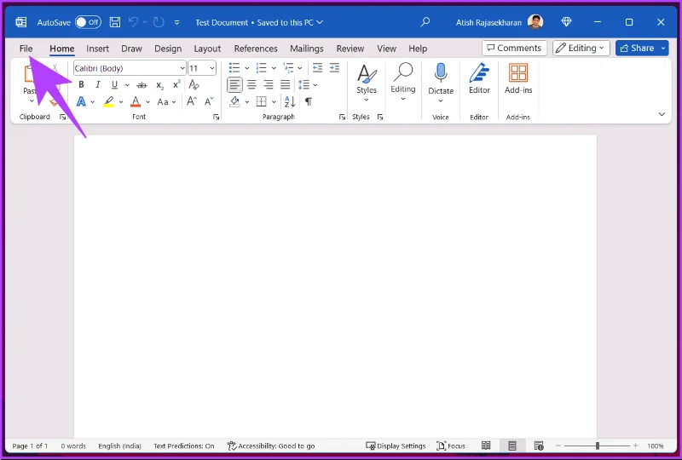
Task: Switch to the References tab
Action: tap(256, 49)
